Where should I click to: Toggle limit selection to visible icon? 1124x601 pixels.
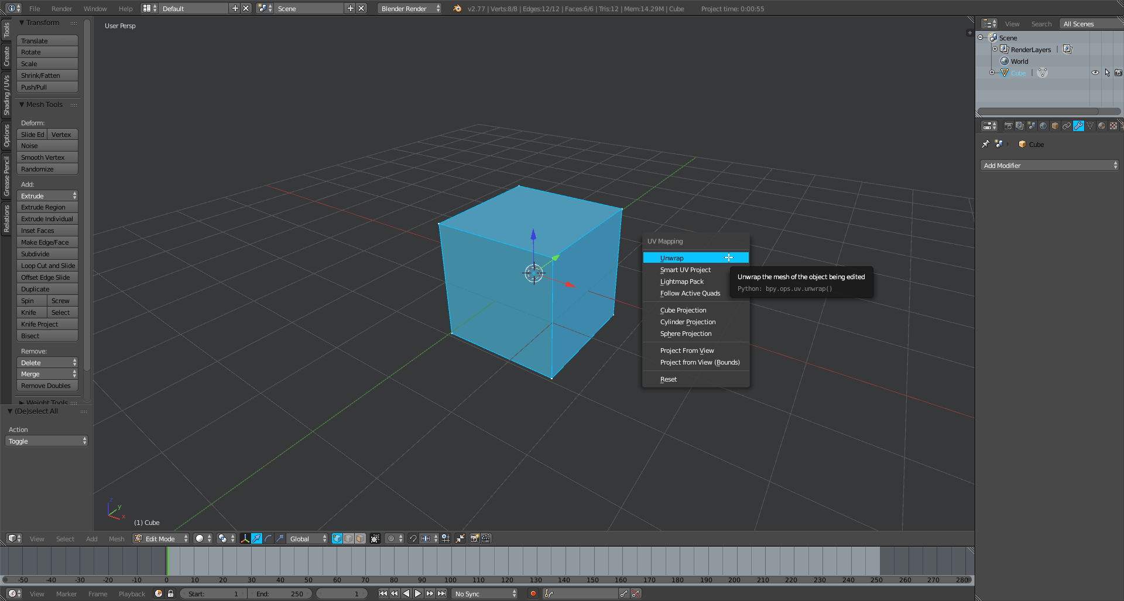pyautogui.click(x=375, y=538)
